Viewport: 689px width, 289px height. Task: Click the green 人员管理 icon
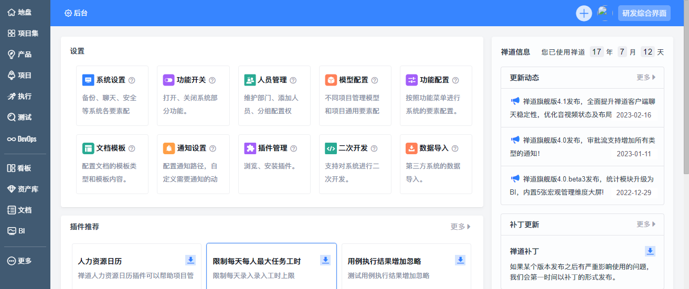tap(250, 80)
